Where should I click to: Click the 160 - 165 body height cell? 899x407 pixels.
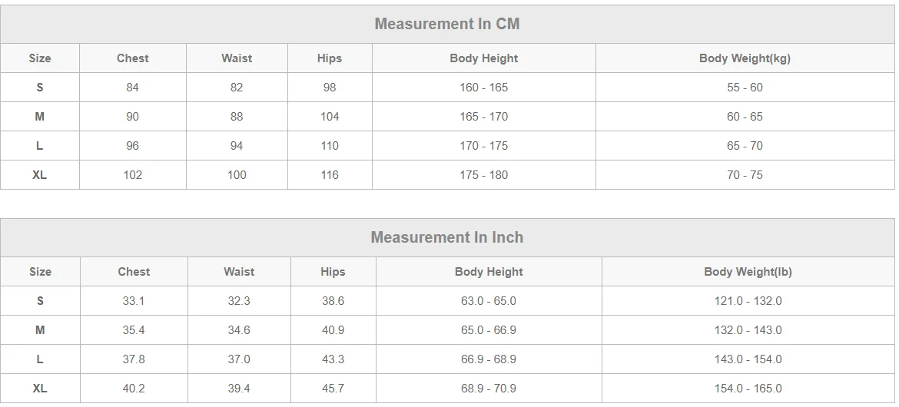point(484,88)
